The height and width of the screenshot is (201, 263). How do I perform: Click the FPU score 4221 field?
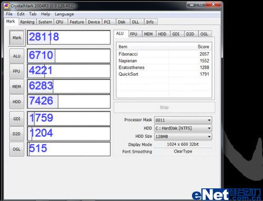click(x=69, y=71)
